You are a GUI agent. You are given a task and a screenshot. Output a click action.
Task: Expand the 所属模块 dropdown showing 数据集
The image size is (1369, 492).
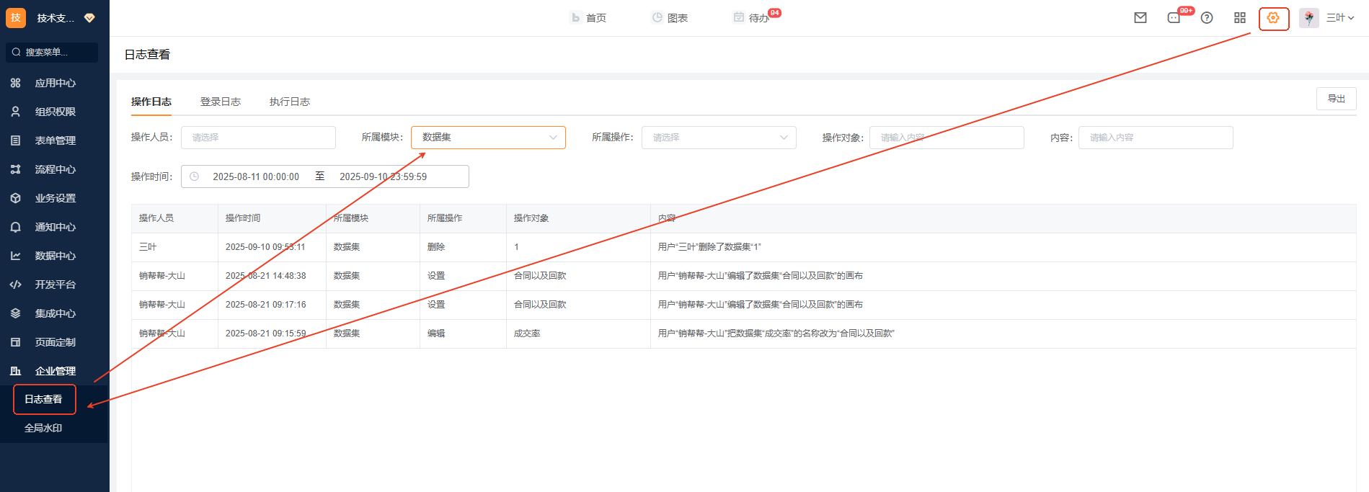(x=488, y=138)
